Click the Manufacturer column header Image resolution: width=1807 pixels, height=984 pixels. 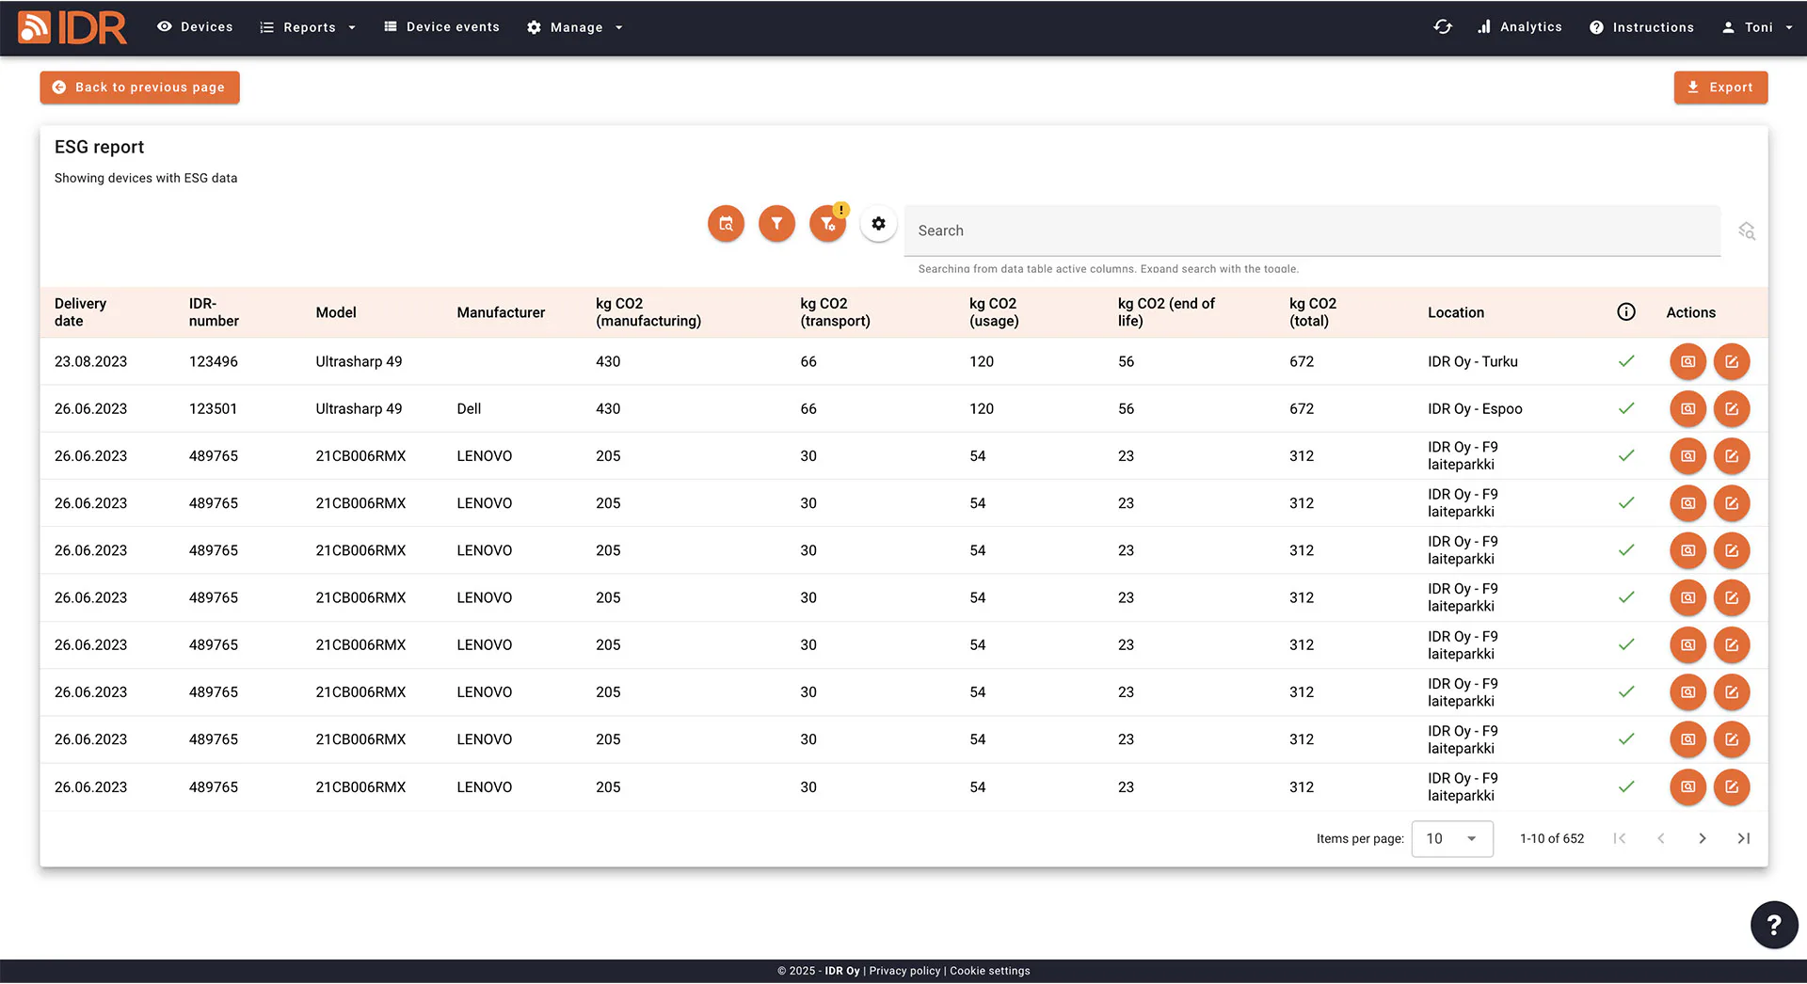(x=501, y=312)
